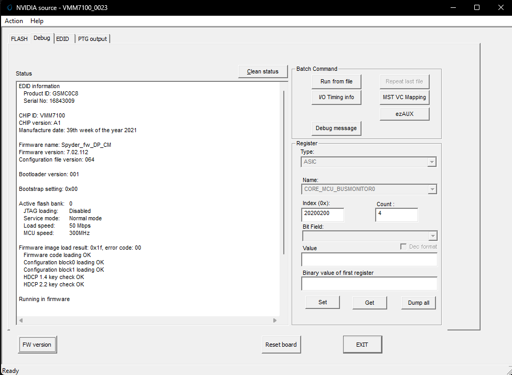Maximize the NVIDIA source window
This screenshot has height=375, width=512.
click(x=477, y=7)
